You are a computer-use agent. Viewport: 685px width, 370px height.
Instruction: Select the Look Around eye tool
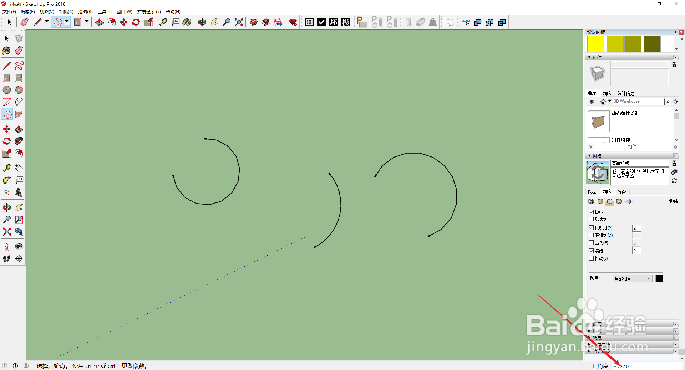coord(19,247)
